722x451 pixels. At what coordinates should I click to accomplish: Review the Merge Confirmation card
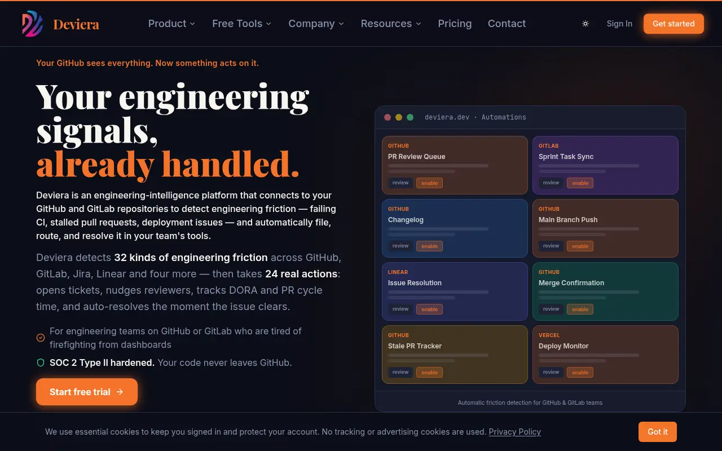tap(551, 309)
